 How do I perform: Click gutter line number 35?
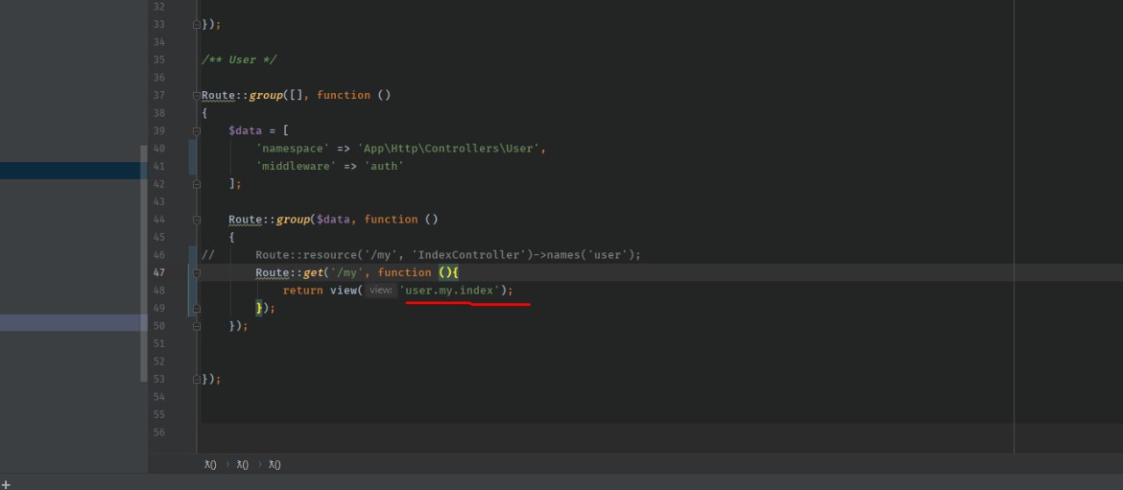tap(159, 60)
